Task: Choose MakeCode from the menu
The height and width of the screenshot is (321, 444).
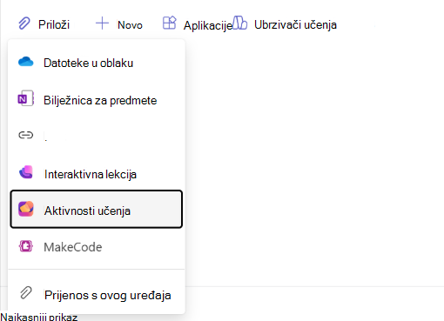Action: tap(73, 247)
